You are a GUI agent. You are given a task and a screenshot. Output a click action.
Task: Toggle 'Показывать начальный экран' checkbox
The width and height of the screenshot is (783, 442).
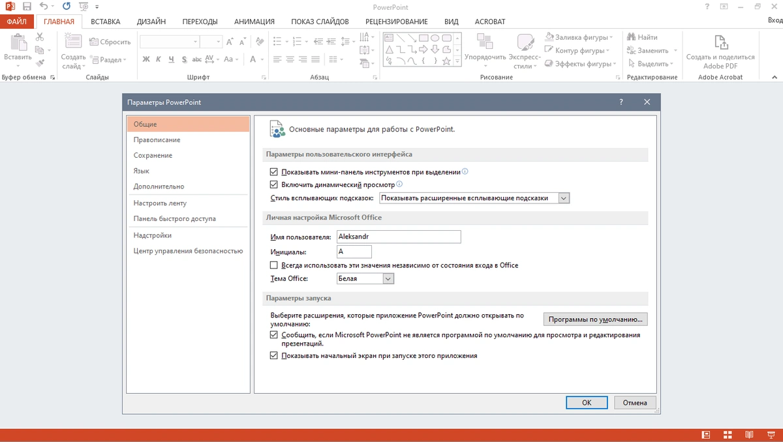(x=274, y=356)
